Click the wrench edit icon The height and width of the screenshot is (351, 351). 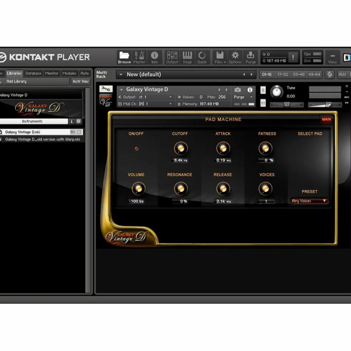[106, 89]
